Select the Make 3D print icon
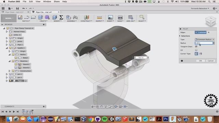219x123 pixels. (x=120, y=17)
